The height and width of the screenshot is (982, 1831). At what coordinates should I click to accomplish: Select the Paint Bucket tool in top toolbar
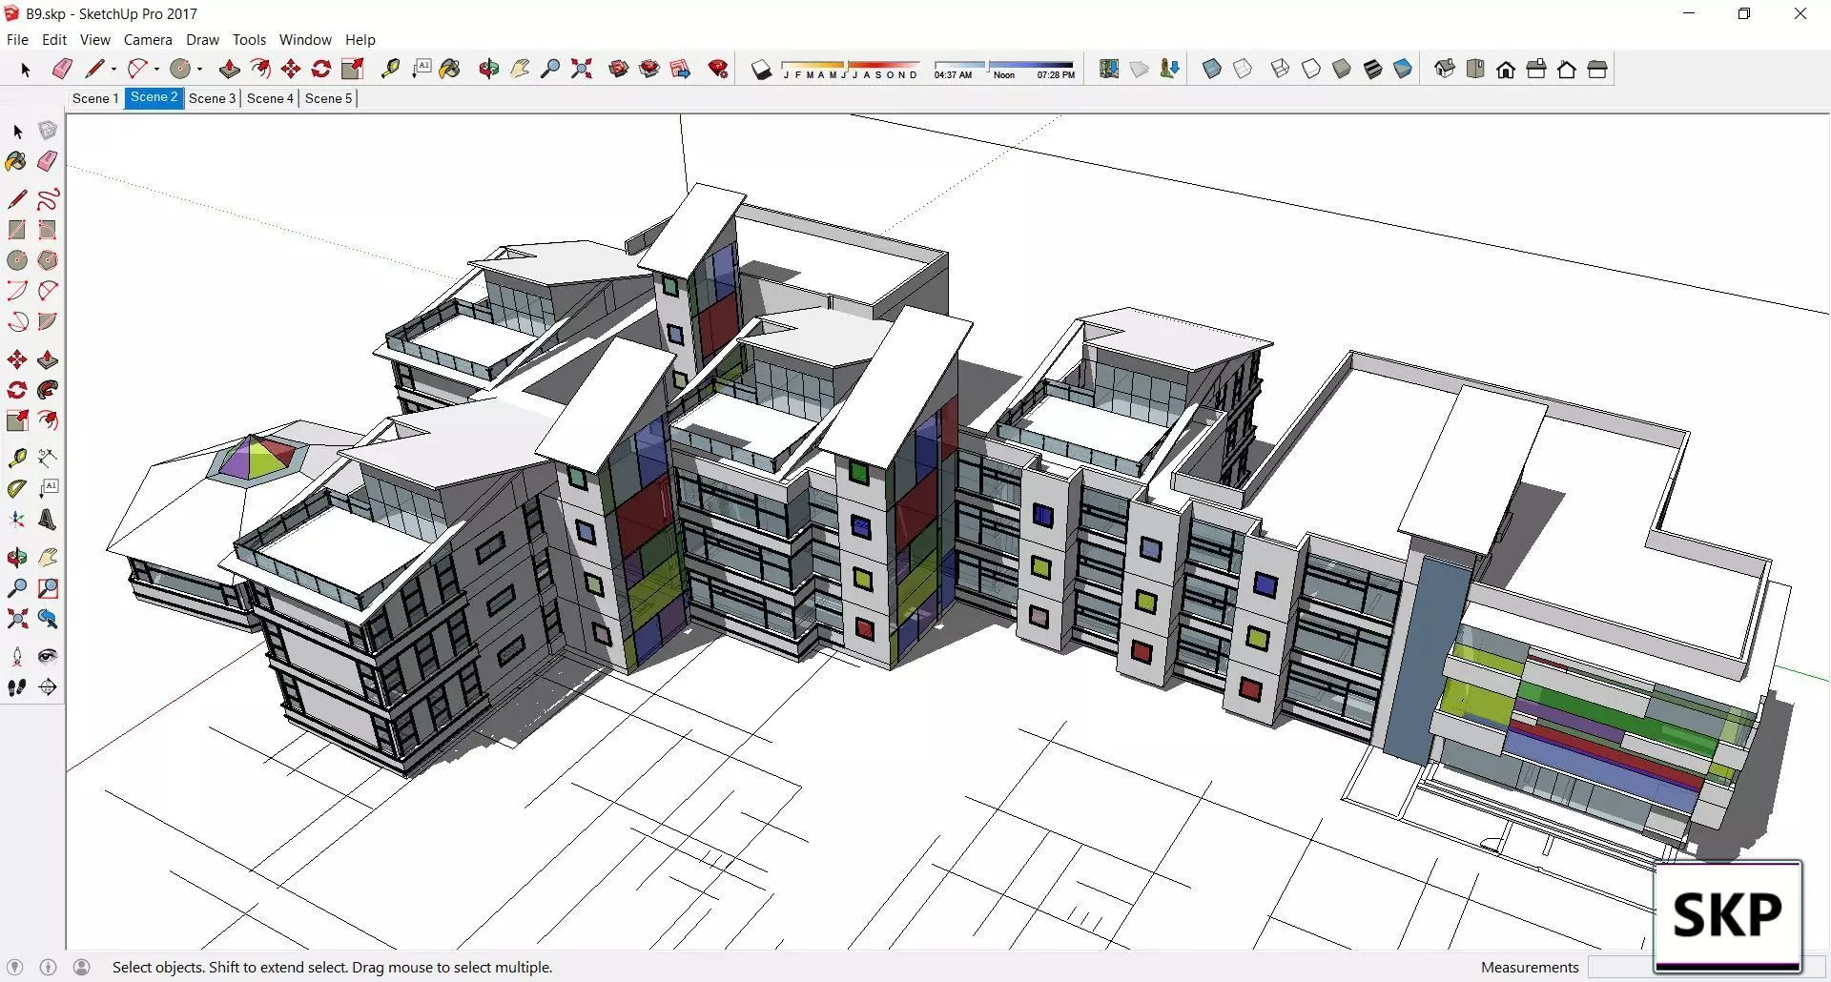pyautogui.click(x=450, y=69)
